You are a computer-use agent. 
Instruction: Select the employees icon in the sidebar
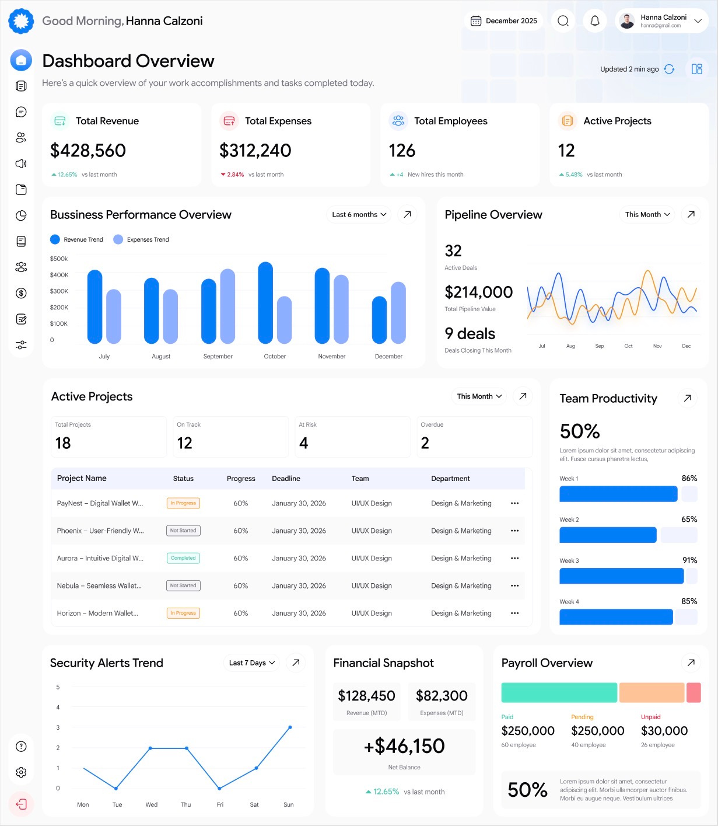click(21, 138)
